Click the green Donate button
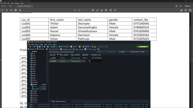Image resolution: width=193 pixels, height=108 pixels. click(x=143, y=47)
